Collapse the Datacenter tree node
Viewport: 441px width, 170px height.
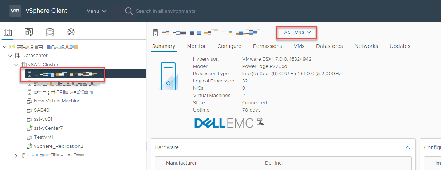coord(10,56)
